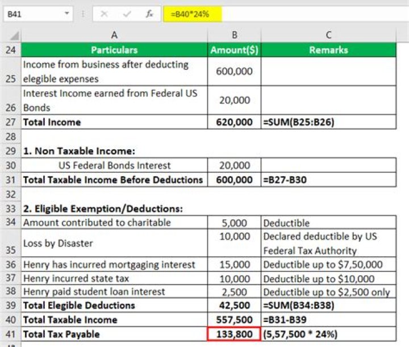This screenshot has height=347, width=409.
Task: Click the Loss by Disaster cell
Action: [114, 243]
